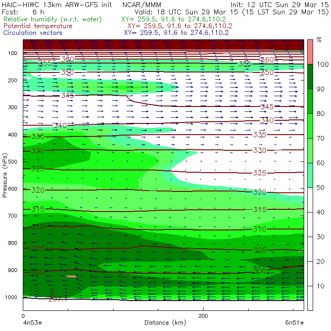331x331 pixels.
Task: Select the '4n53w' start location label
Action: tap(32, 323)
